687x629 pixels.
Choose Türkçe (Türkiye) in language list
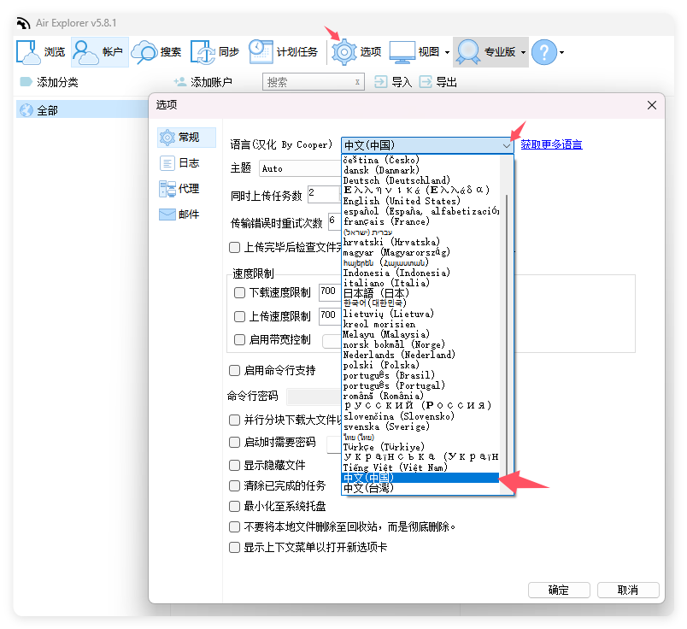(x=420, y=447)
